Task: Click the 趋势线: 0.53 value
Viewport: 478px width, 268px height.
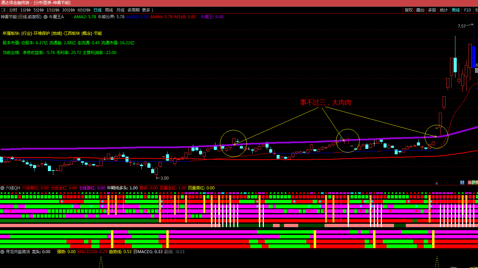Action: (120, 252)
